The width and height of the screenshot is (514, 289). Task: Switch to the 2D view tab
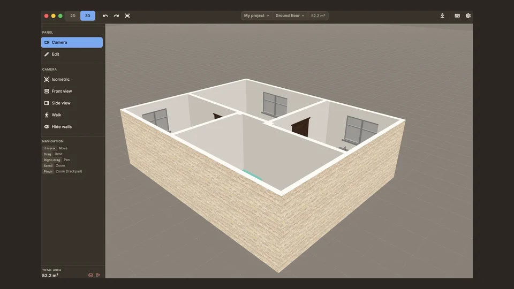(x=73, y=16)
